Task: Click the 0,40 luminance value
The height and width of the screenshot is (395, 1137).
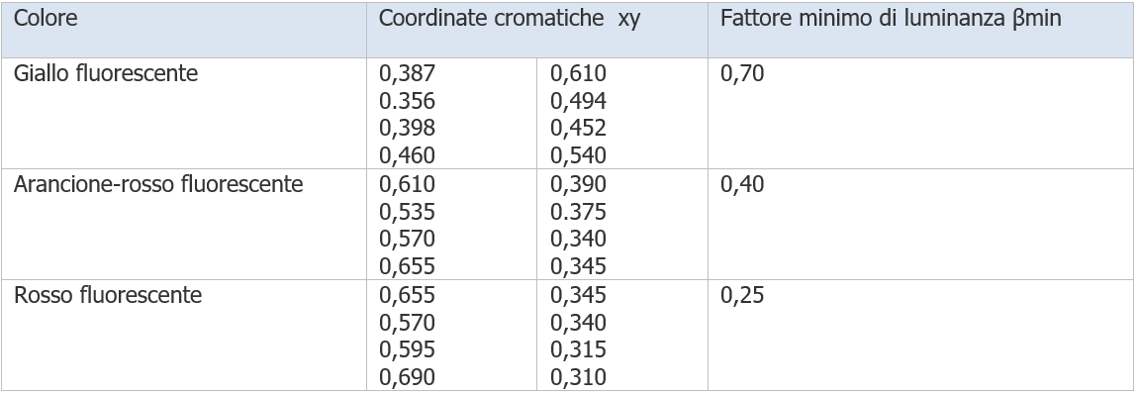Action: coord(742,185)
